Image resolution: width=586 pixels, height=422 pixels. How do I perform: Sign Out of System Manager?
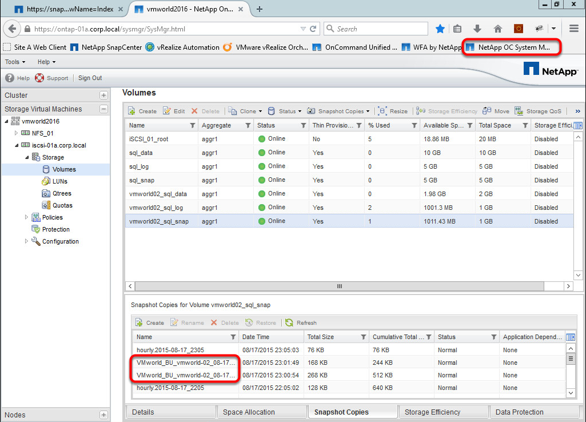(90, 78)
